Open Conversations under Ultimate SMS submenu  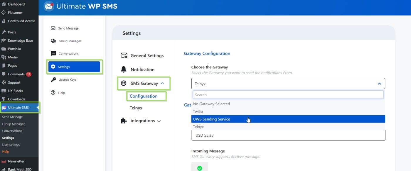pyautogui.click(x=12, y=131)
